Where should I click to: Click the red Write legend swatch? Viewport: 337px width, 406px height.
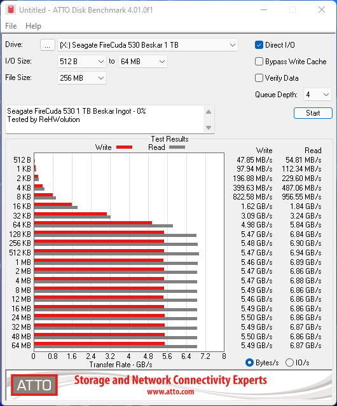pyautogui.click(x=125, y=147)
